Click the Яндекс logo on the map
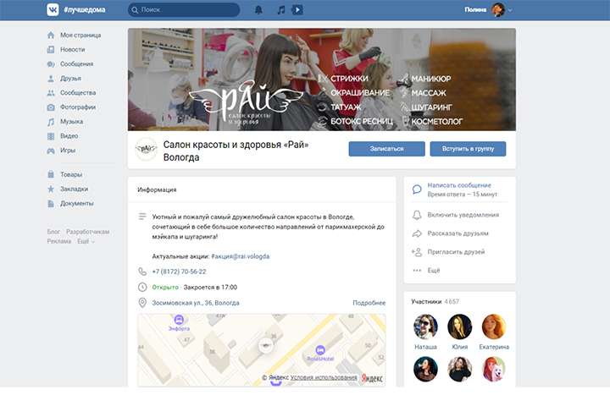Viewport: 610px width, 406px height. pyautogui.click(x=372, y=378)
